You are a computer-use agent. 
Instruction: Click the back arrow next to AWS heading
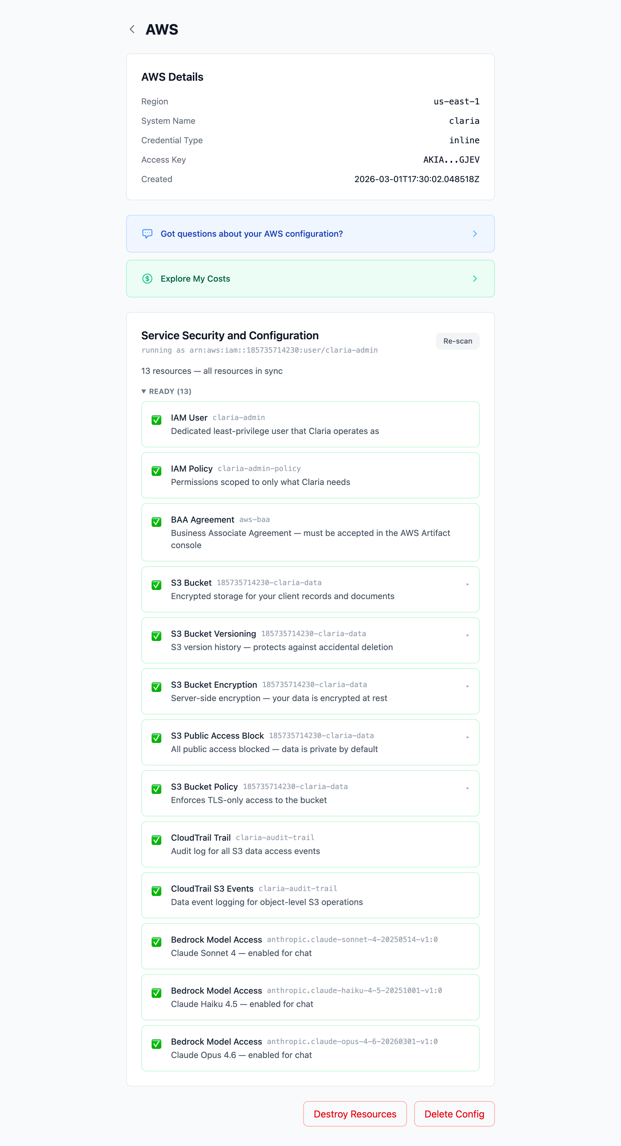point(132,29)
